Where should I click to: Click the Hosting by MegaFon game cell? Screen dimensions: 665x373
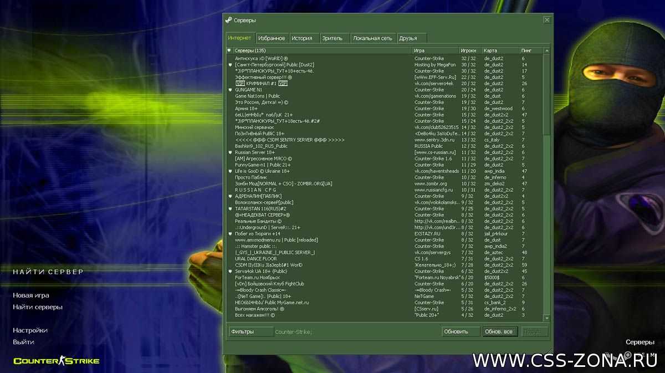click(435, 65)
